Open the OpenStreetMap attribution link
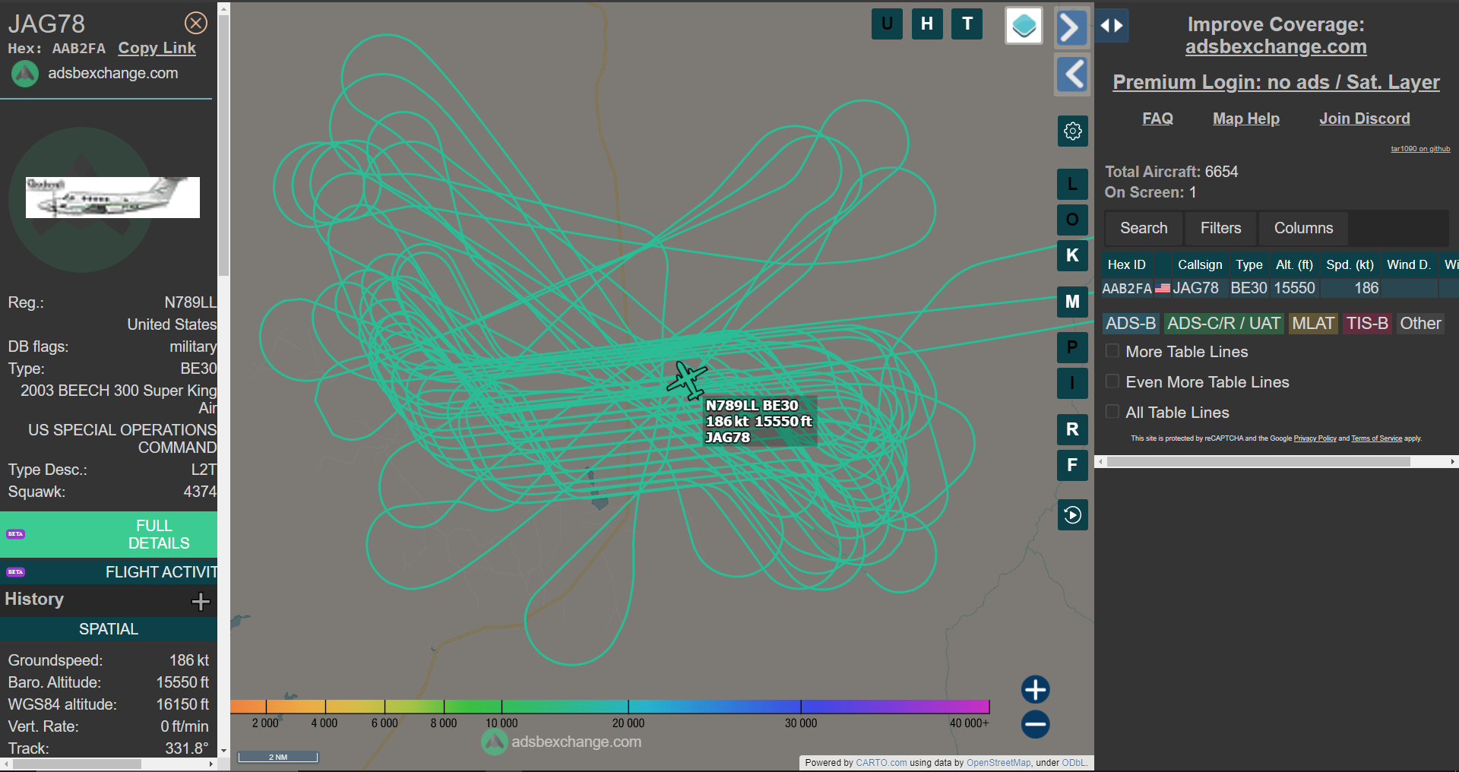 (x=999, y=763)
